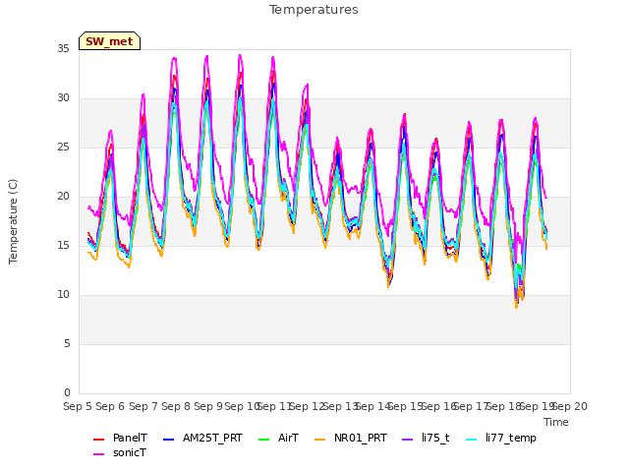The width and height of the screenshot is (629, 472).
Task: Toggle the AM25T_PRT legend entry
Action: point(203,438)
